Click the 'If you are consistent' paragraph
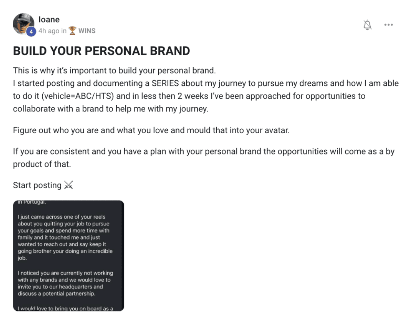The height and width of the screenshot is (320, 409). coord(204,158)
